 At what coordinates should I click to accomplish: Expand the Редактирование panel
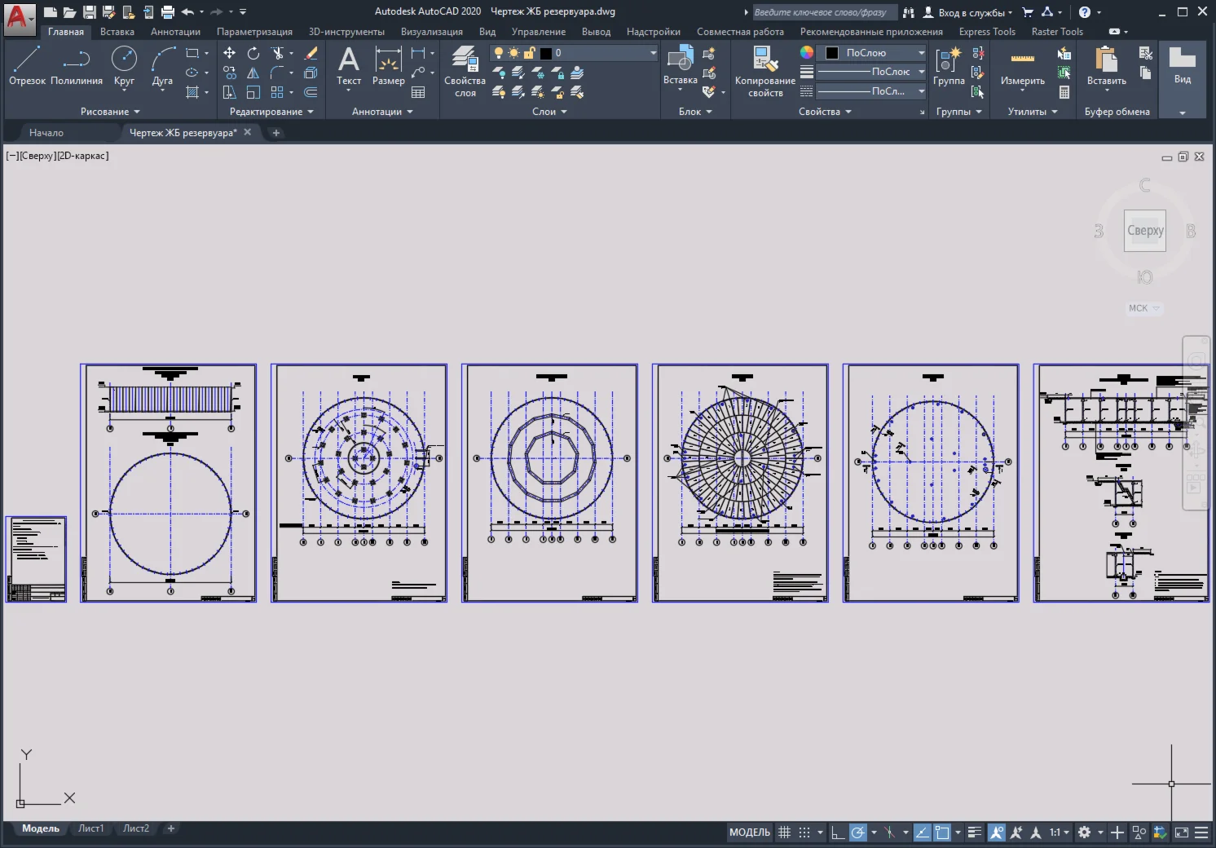coord(271,112)
